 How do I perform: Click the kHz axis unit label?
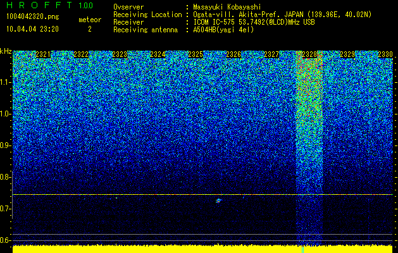point(6,51)
